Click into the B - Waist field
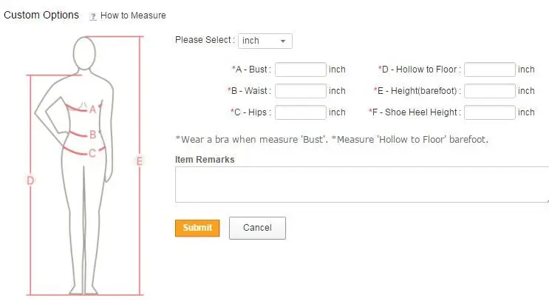 300,91
